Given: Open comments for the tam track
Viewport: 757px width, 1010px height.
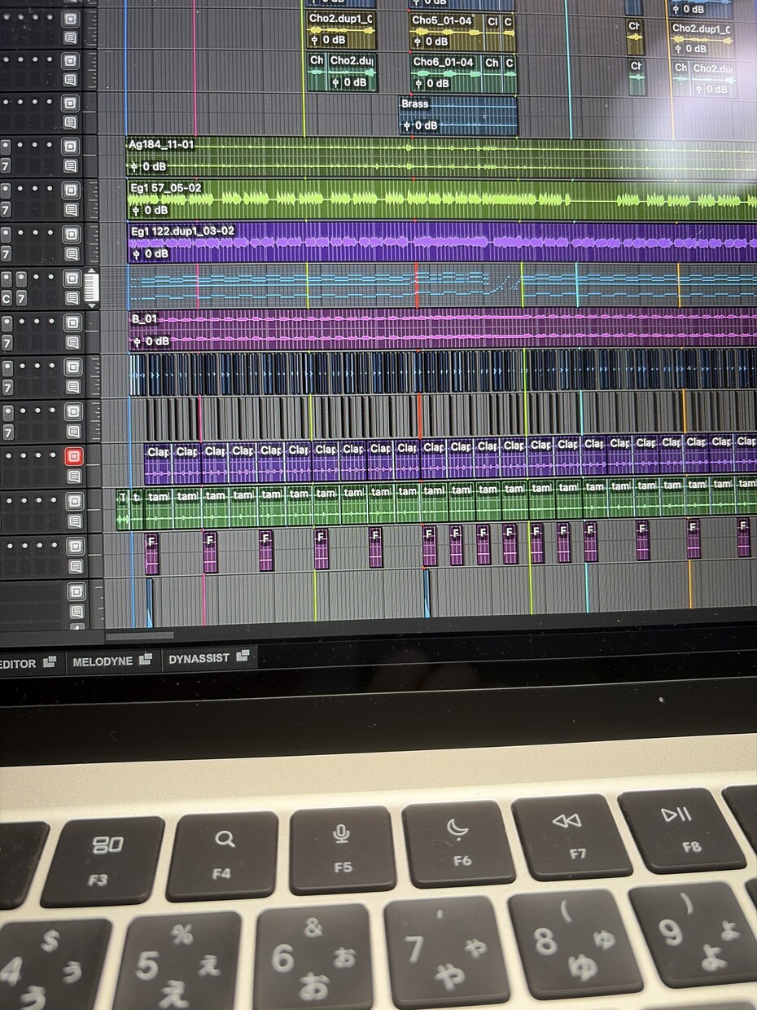Looking at the screenshot, I should coord(74,521).
